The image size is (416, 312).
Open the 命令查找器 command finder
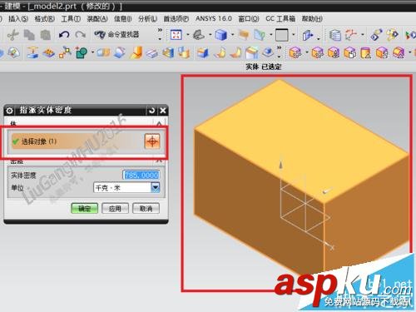click(x=116, y=35)
